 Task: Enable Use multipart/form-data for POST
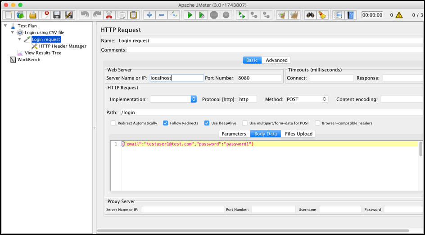tap(245, 123)
